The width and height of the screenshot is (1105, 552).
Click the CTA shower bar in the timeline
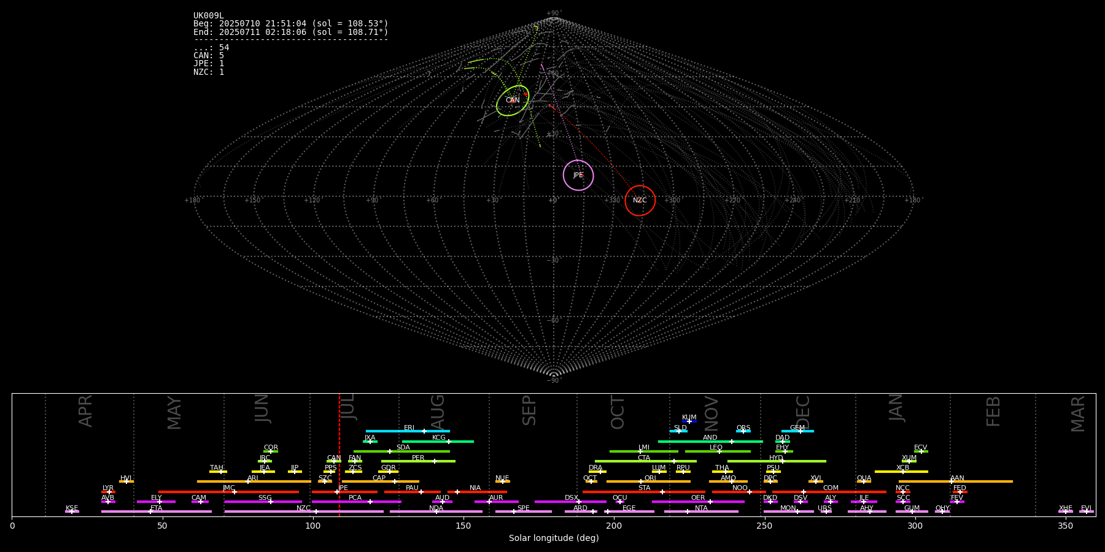pos(646,461)
